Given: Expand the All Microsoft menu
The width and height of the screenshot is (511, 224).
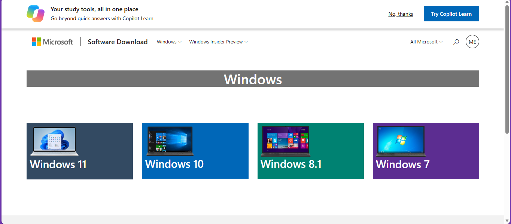Looking at the screenshot, I should click(426, 42).
